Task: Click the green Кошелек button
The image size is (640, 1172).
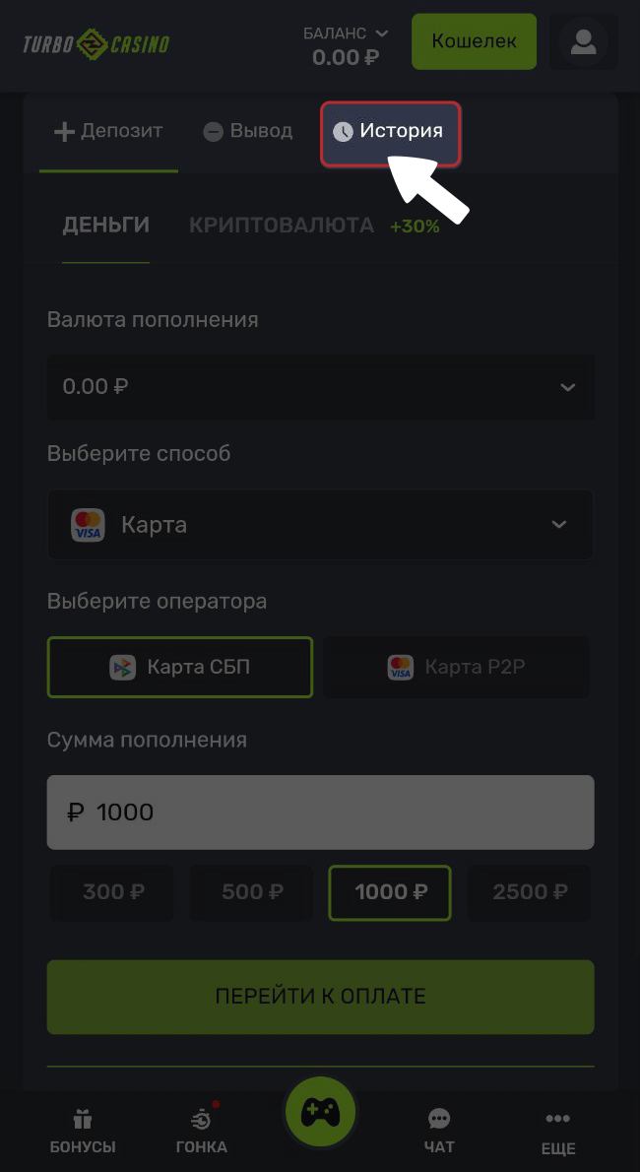Action: [474, 41]
